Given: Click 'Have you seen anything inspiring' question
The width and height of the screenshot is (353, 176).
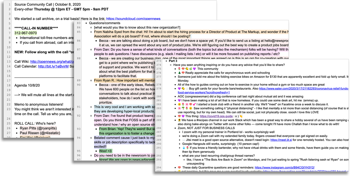Looking at the screenshot, I should click(229, 65).
